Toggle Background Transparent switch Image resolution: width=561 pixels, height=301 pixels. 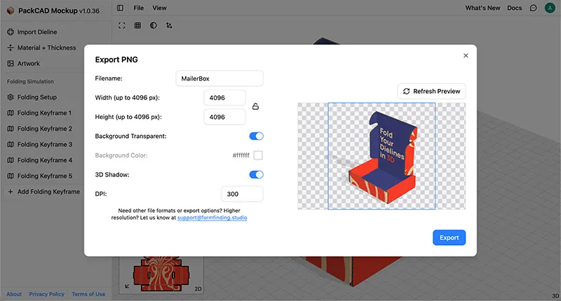pos(256,136)
